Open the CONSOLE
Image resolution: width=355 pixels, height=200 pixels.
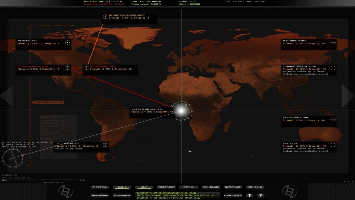click(255, 187)
